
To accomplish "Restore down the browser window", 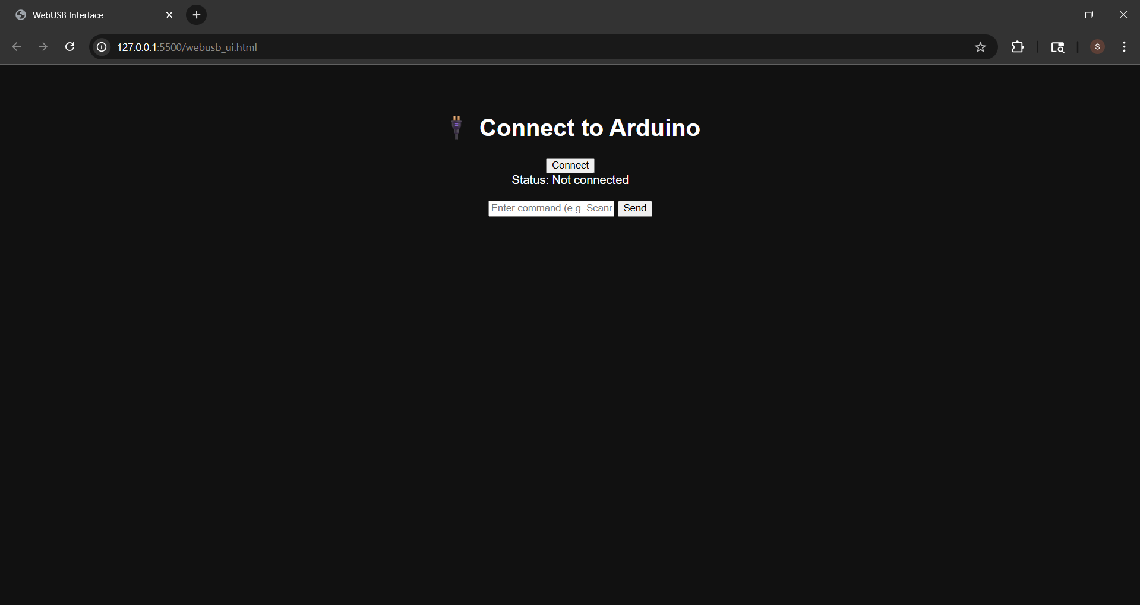I will (x=1089, y=15).
